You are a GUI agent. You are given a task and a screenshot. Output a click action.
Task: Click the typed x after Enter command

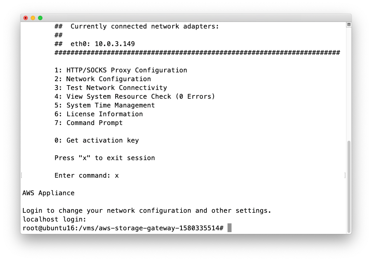click(x=117, y=175)
